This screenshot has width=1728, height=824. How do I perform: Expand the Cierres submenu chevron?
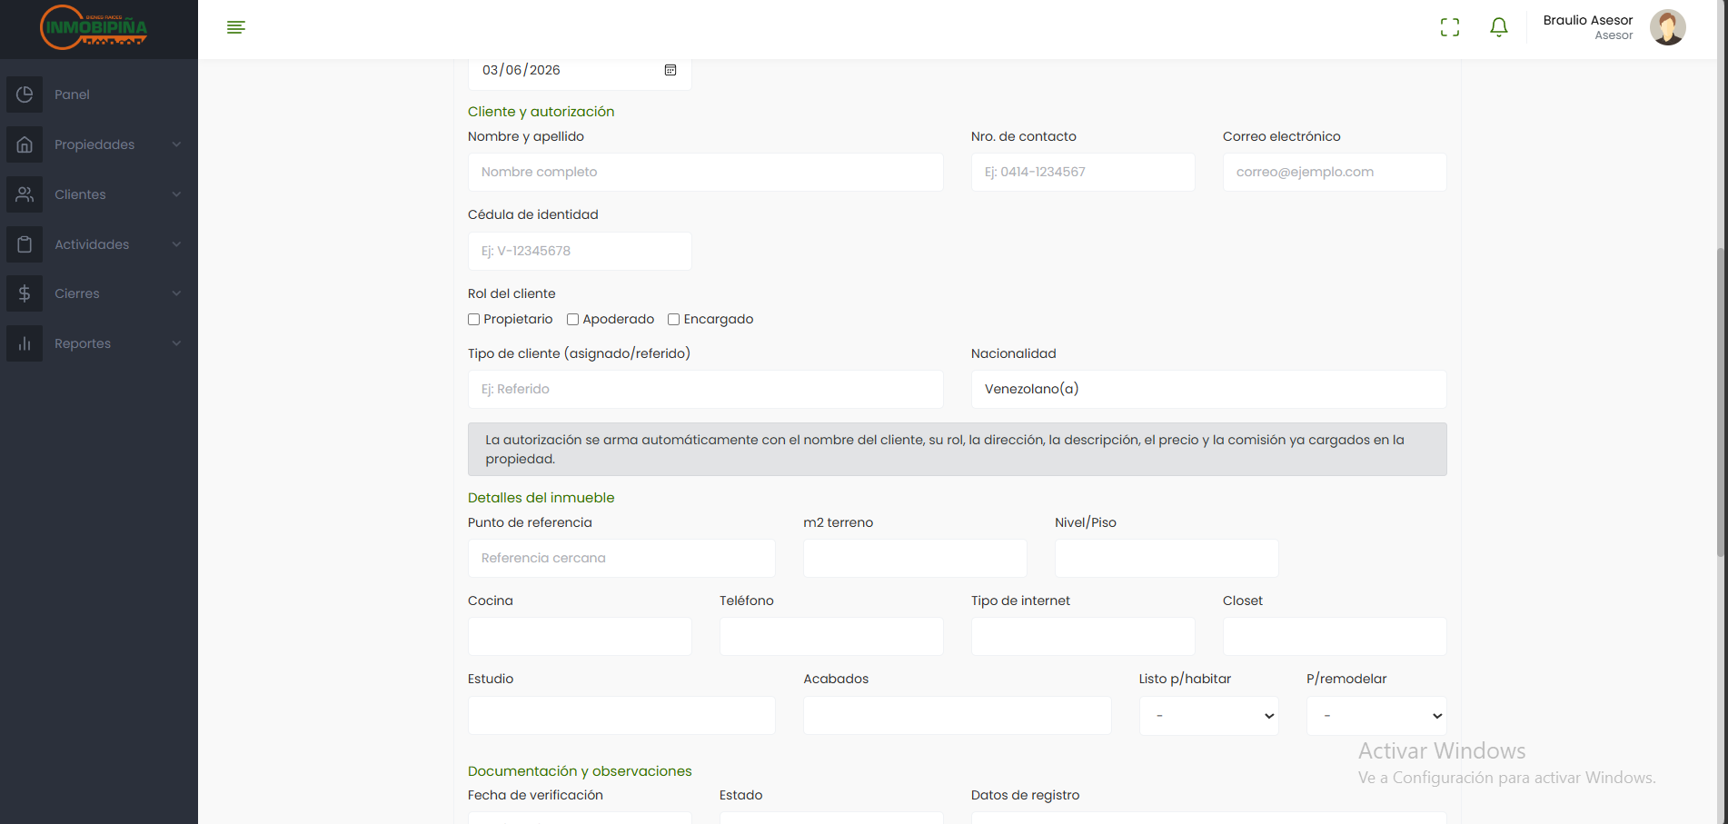[177, 293]
